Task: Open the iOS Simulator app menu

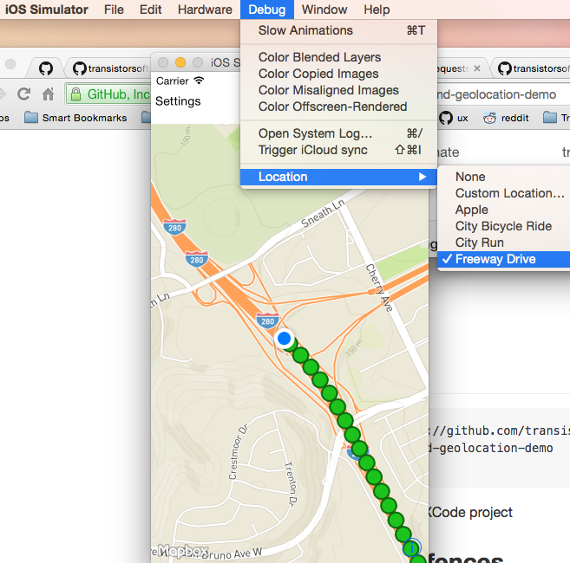Action: [x=46, y=10]
